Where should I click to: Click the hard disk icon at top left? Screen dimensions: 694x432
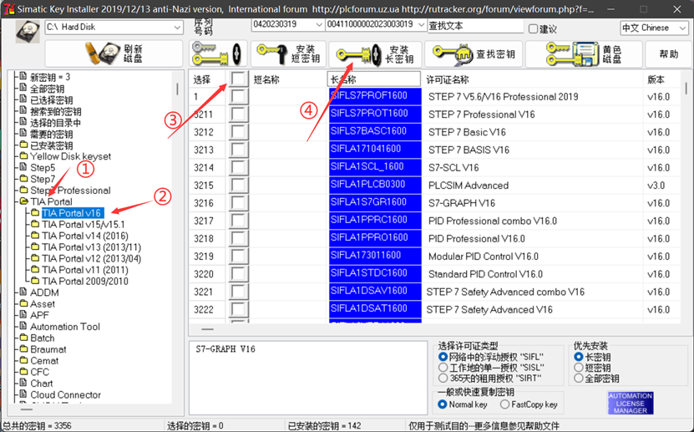[27, 32]
